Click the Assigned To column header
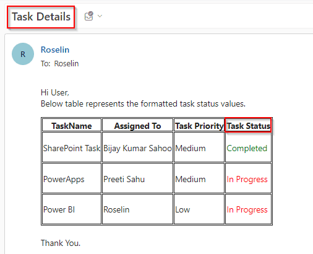 click(x=137, y=126)
